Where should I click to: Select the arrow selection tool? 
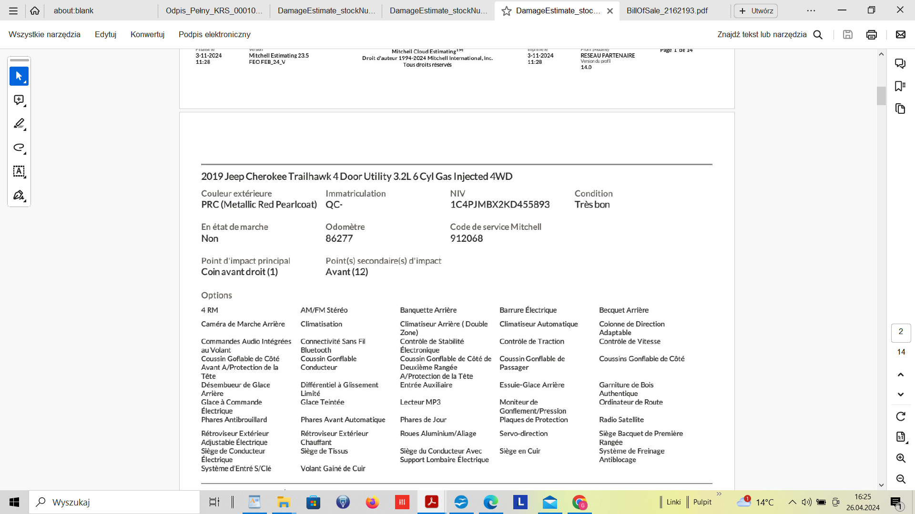pos(19,76)
